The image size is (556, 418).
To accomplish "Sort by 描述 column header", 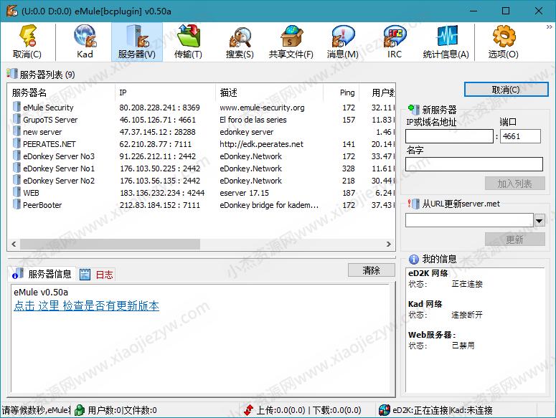I will pos(269,92).
